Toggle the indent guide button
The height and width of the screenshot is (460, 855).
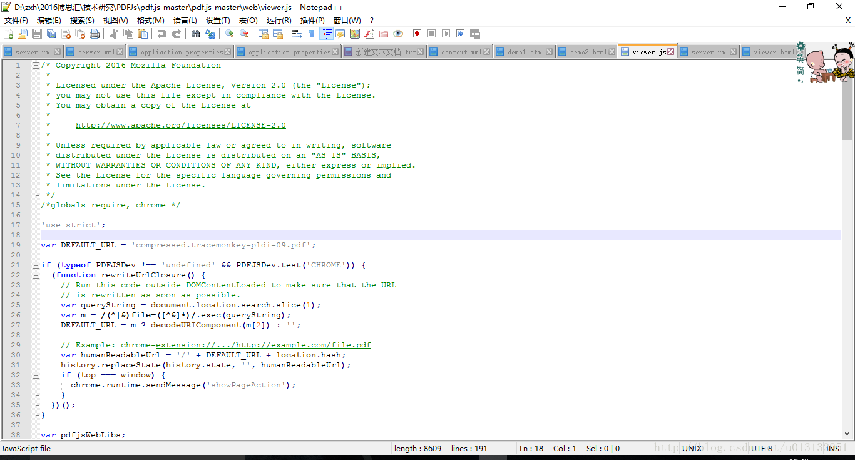coord(326,34)
